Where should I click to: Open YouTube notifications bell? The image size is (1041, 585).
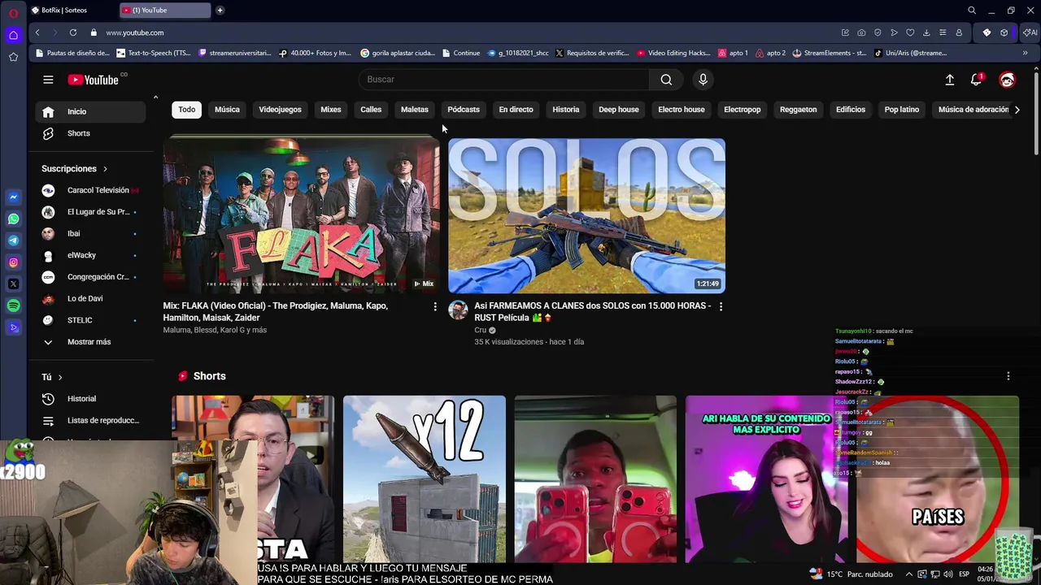(x=977, y=80)
